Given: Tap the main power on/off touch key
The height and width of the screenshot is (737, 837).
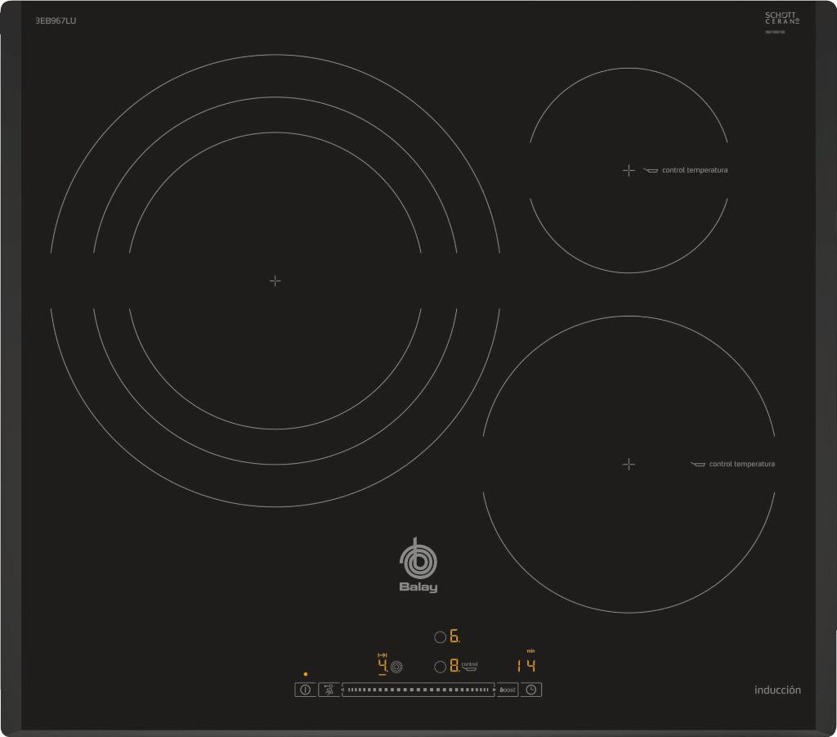Looking at the screenshot, I should [x=306, y=690].
